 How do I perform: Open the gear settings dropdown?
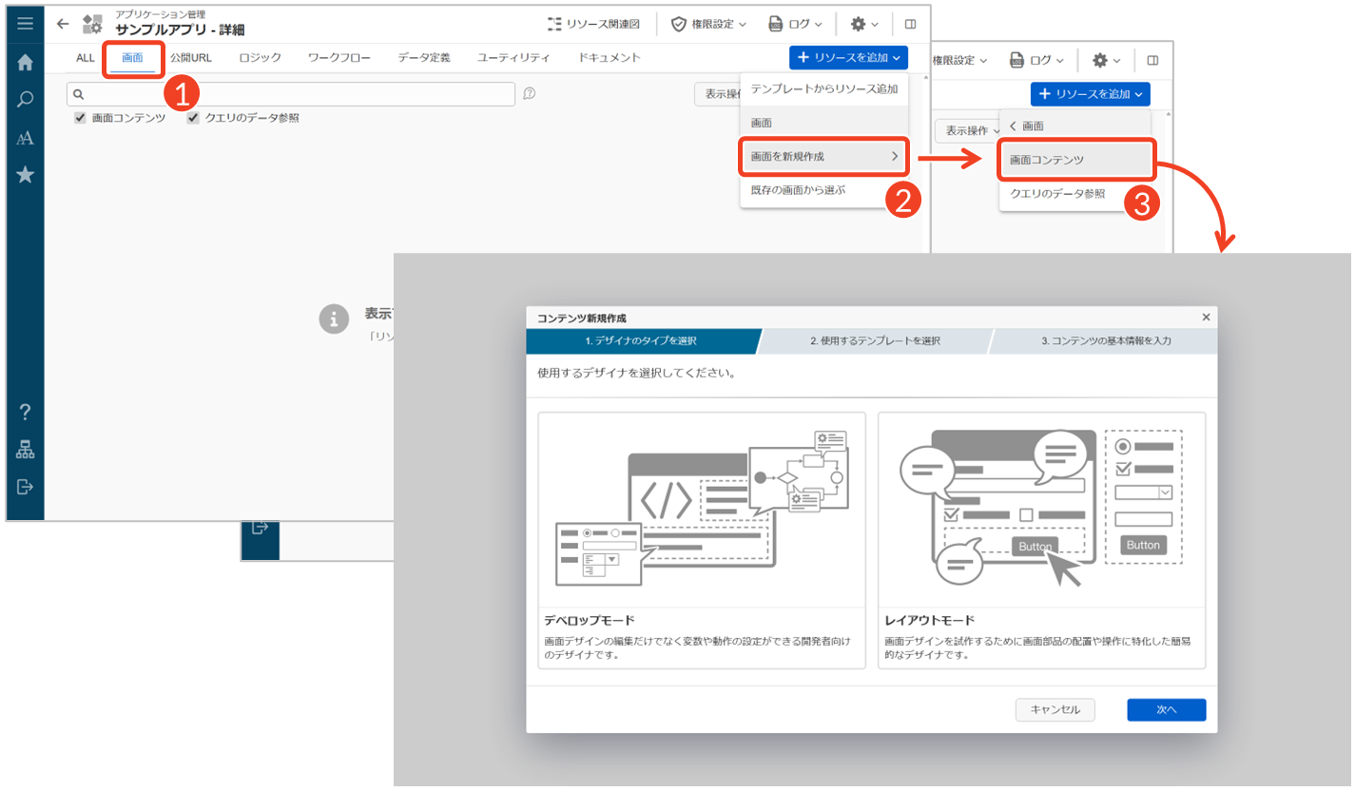(864, 24)
